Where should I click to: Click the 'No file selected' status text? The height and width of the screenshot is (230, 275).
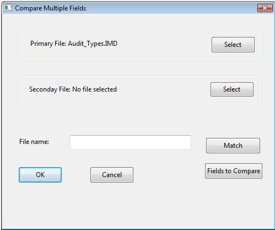coord(94,89)
